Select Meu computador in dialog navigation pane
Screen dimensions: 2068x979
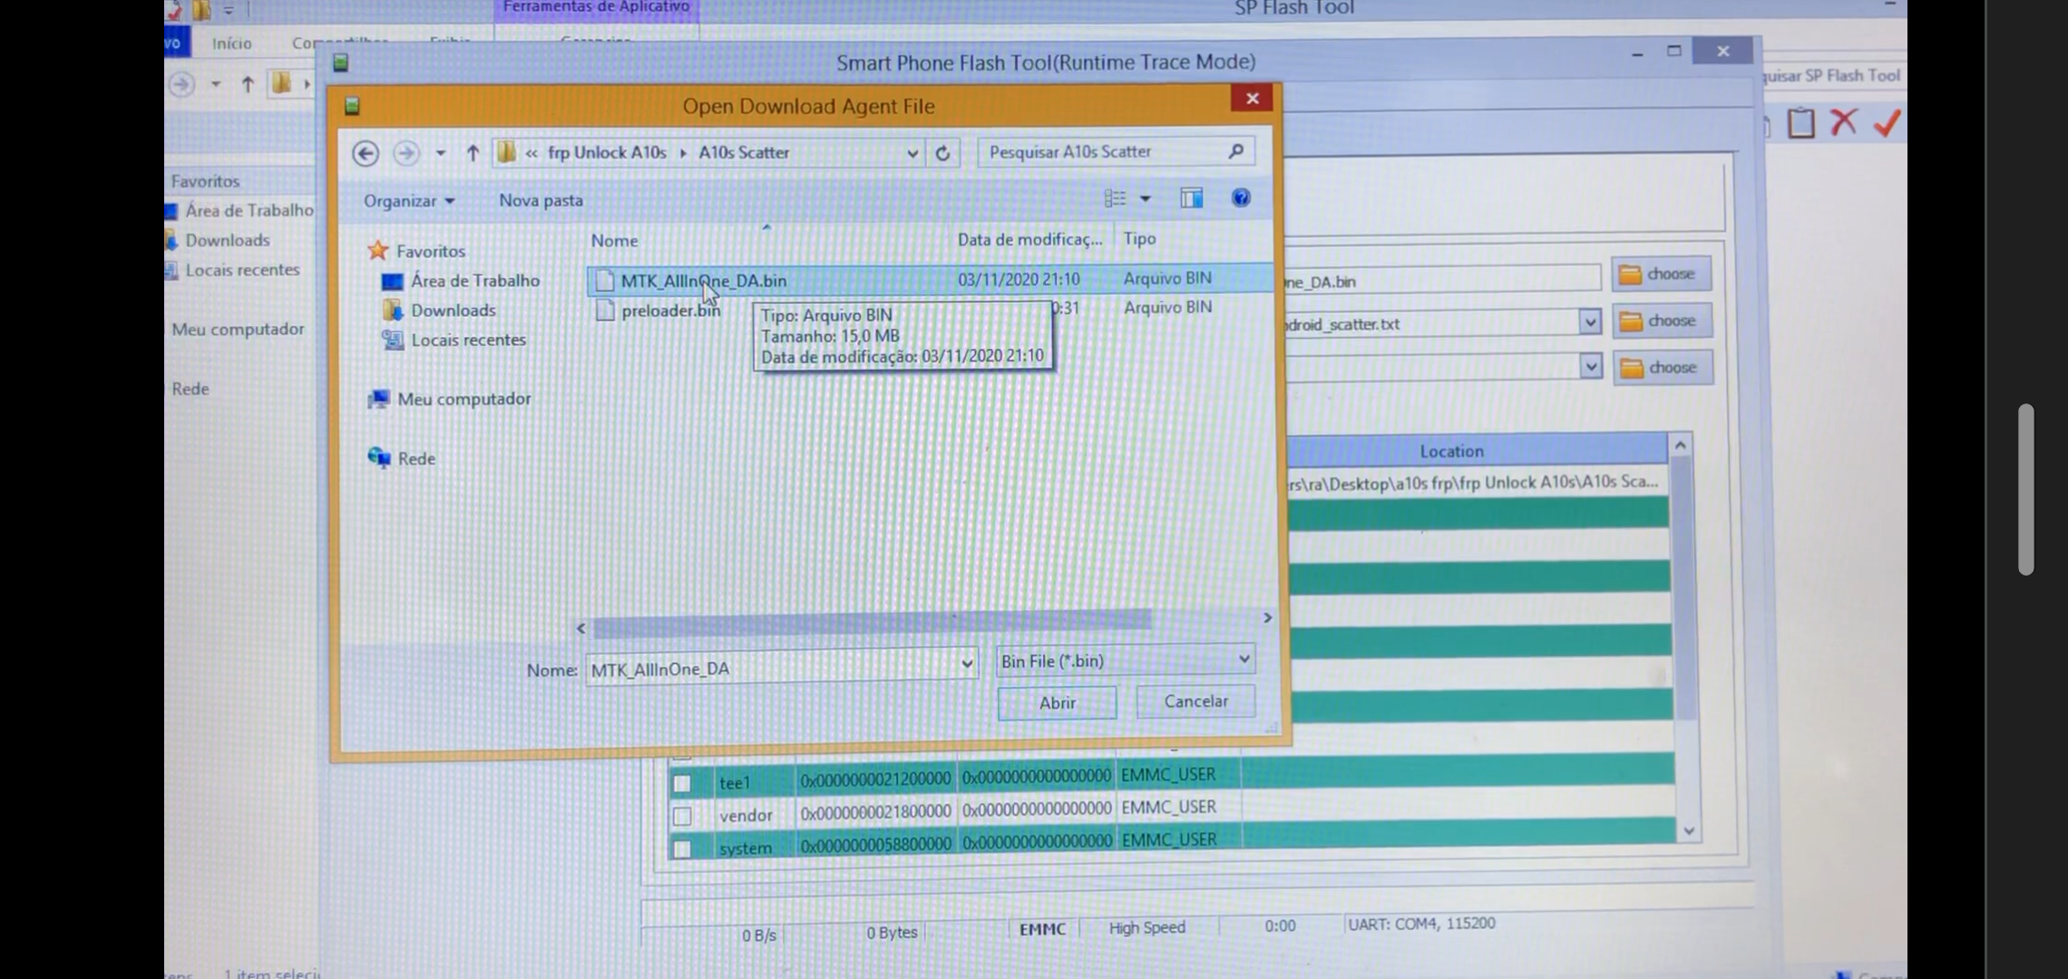(x=450, y=399)
